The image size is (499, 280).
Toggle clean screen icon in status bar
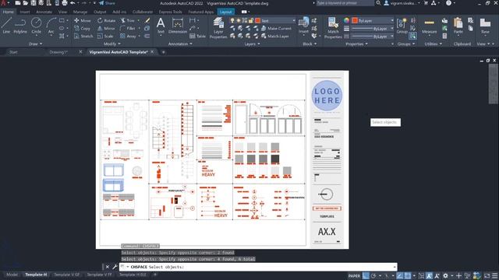point(487,276)
